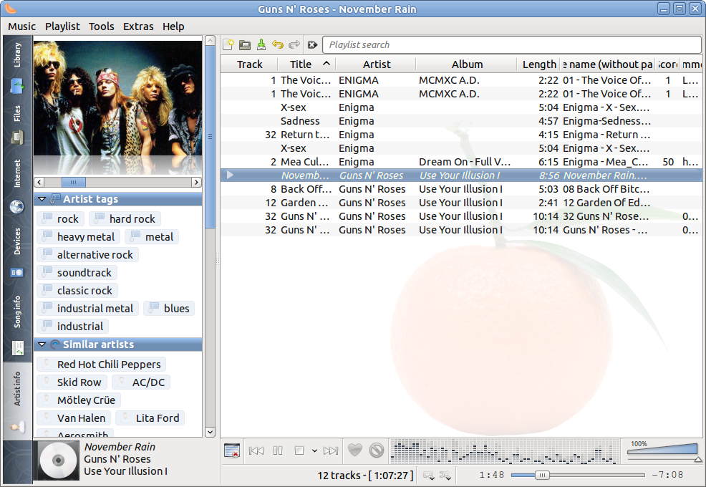Select the 'Mea Cul...' track row
The width and height of the screenshot is (706, 487).
point(461,162)
